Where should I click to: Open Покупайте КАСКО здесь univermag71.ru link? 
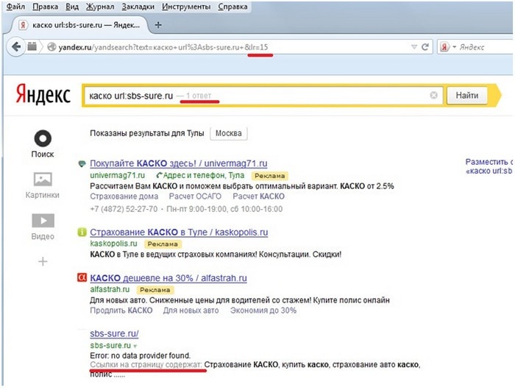pos(178,163)
